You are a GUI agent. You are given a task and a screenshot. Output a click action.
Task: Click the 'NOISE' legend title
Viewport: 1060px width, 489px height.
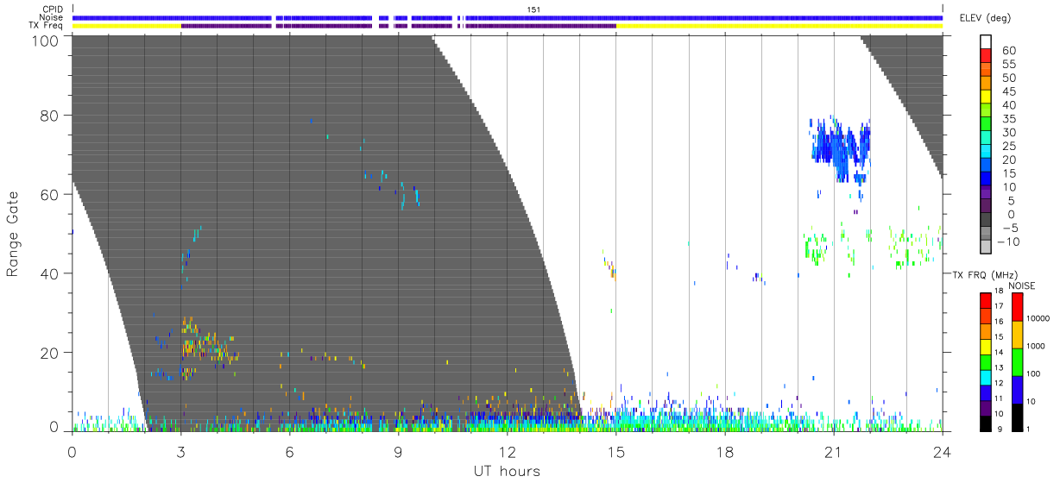(1022, 285)
